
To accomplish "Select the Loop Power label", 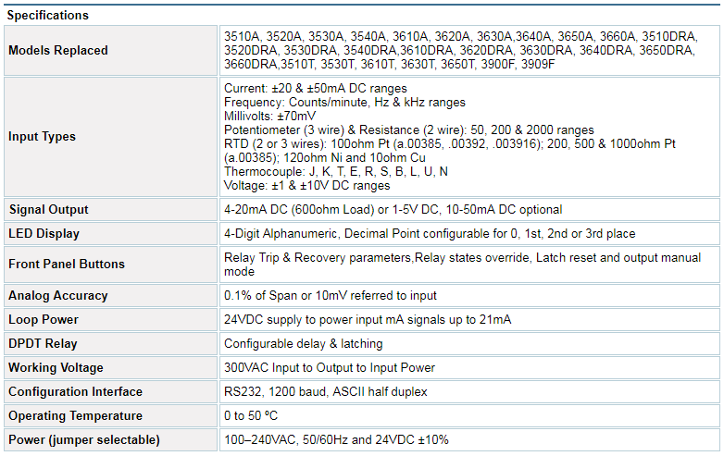I will click(44, 319).
